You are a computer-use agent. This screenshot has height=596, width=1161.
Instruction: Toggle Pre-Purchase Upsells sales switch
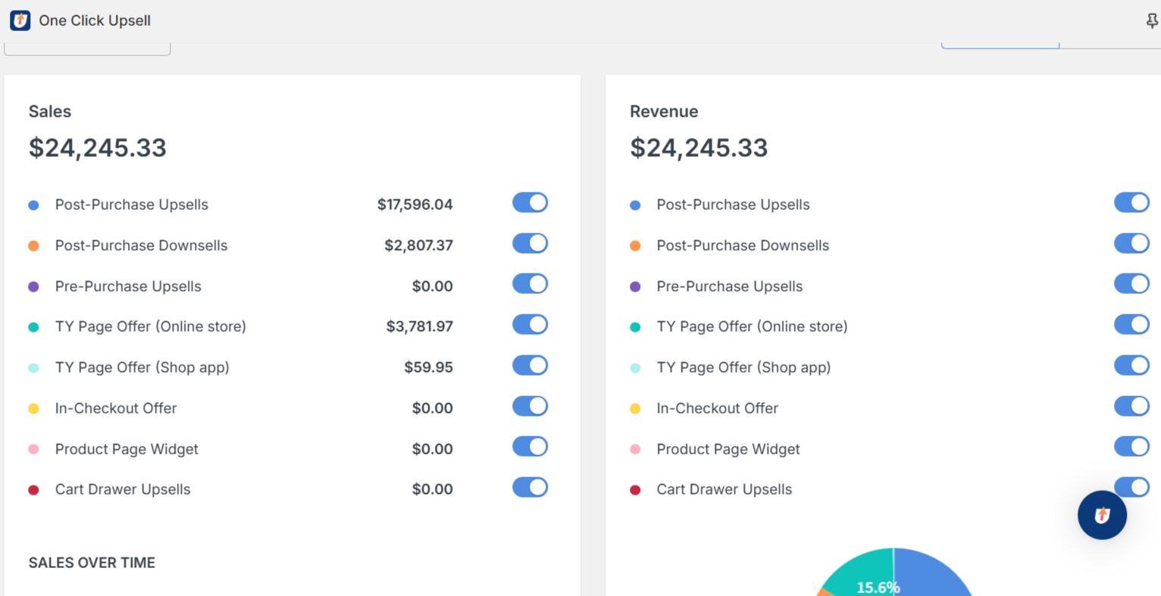[x=530, y=284]
